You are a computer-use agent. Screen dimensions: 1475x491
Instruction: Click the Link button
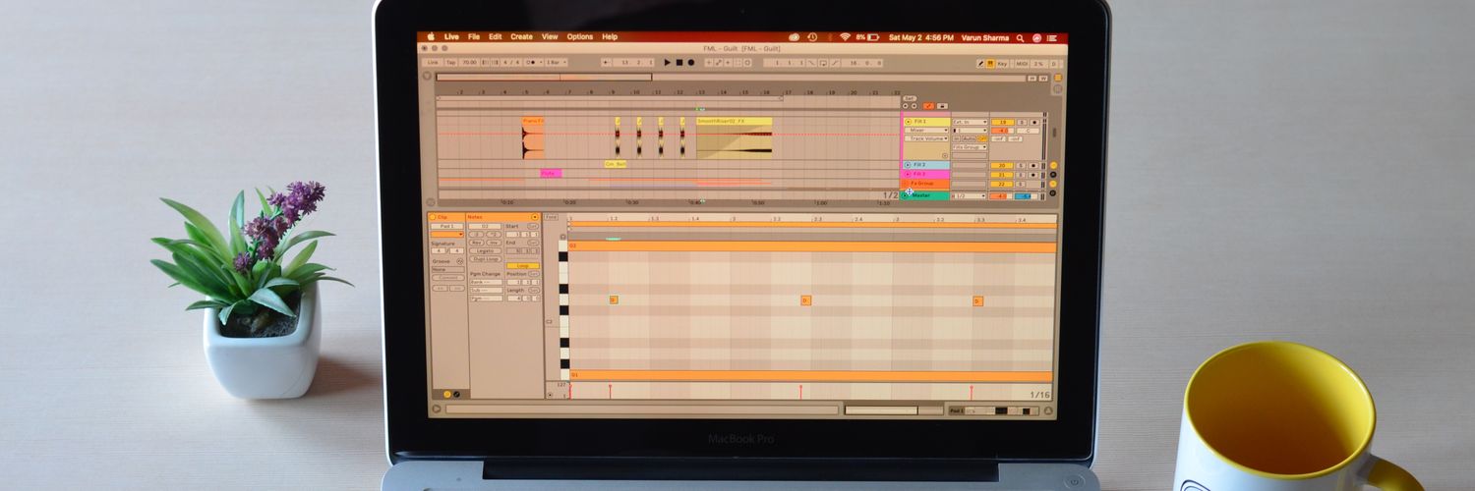pos(433,62)
